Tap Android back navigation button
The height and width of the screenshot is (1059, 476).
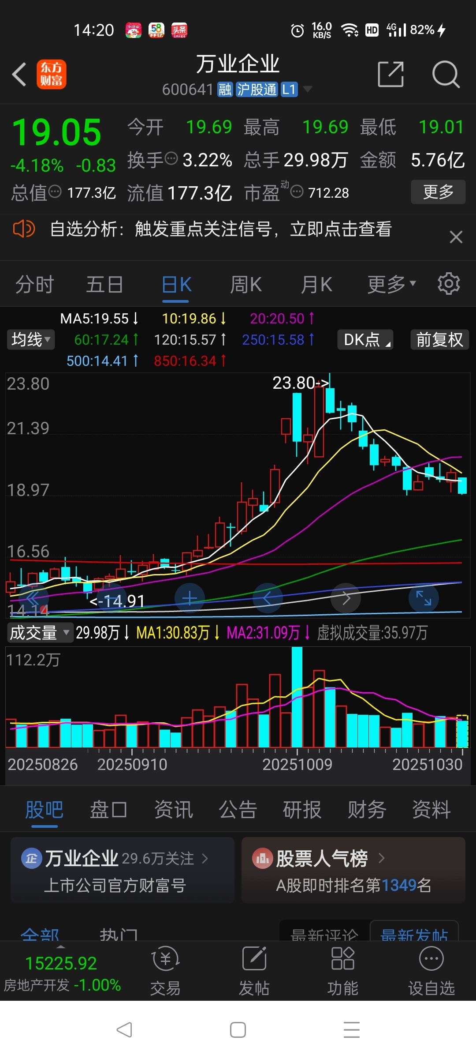pyautogui.click(x=124, y=1030)
